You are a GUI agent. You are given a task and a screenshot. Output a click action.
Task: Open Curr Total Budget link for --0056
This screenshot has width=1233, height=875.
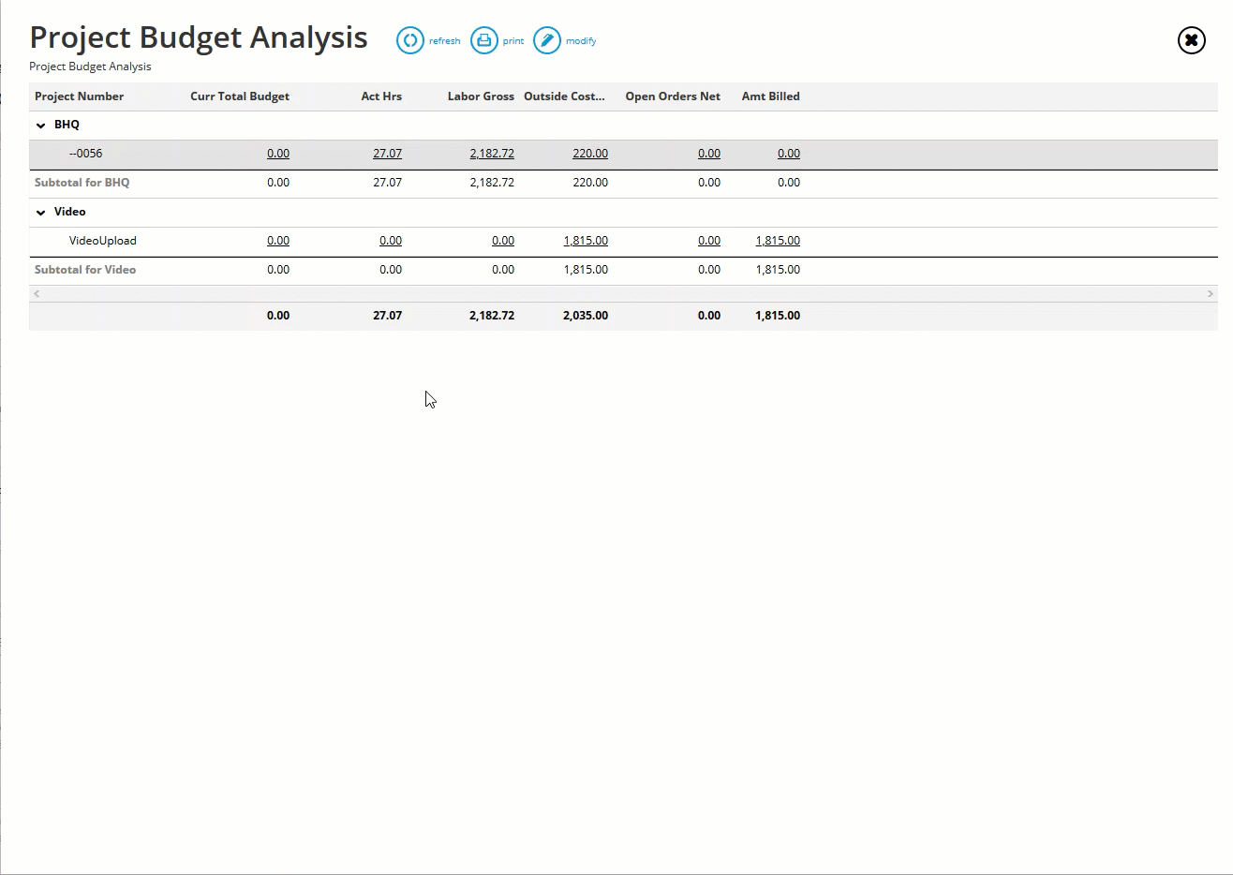(278, 154)
